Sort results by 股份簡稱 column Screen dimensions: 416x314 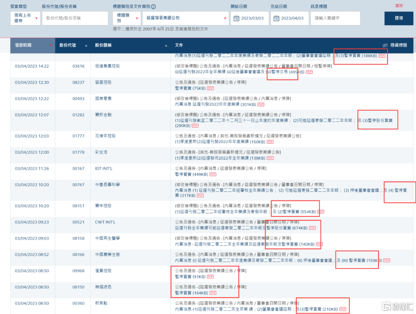coord(131,45)
